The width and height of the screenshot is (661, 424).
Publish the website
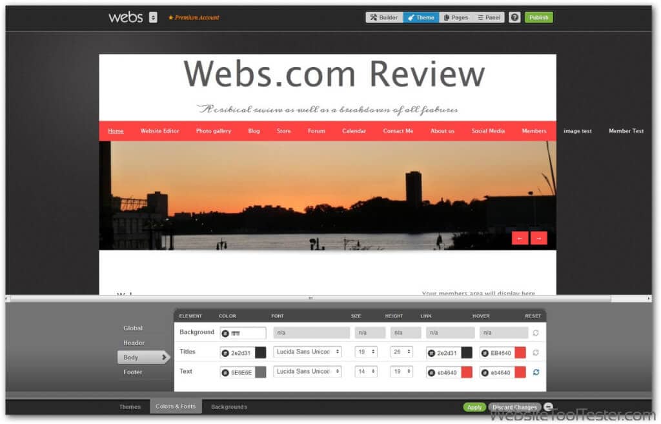[539, 17]
